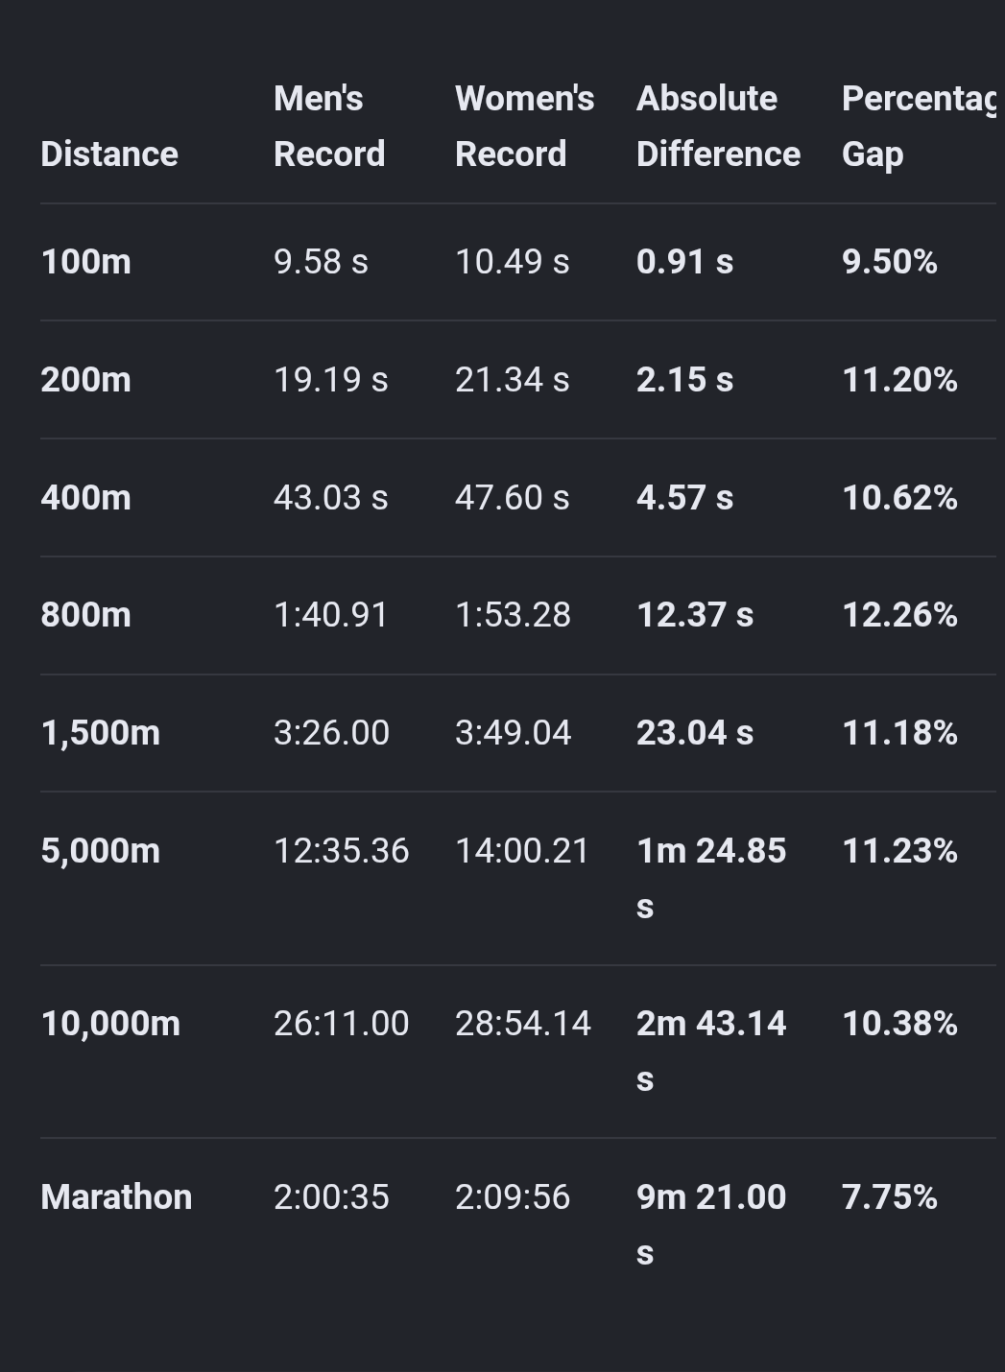The width and height of the screenshot is (1005, 1372).
Task: Select the 800m row label
Action: [x=86, y=614]
